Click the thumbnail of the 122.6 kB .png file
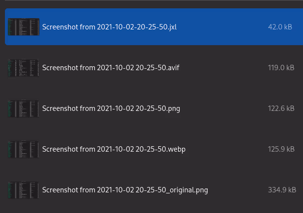Viewport: 303px width, 213px height. tap(23, 108)
